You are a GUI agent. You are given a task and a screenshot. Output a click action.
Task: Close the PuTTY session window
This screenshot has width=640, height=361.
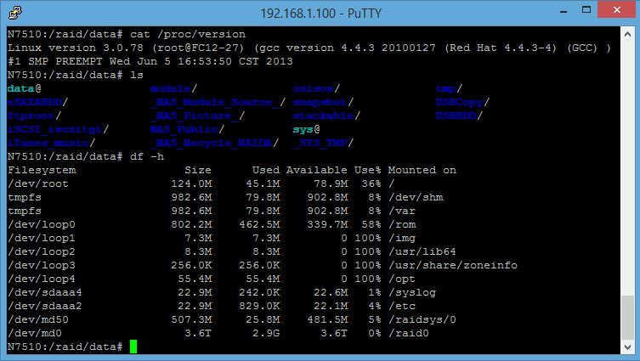(x=617, y=9)
